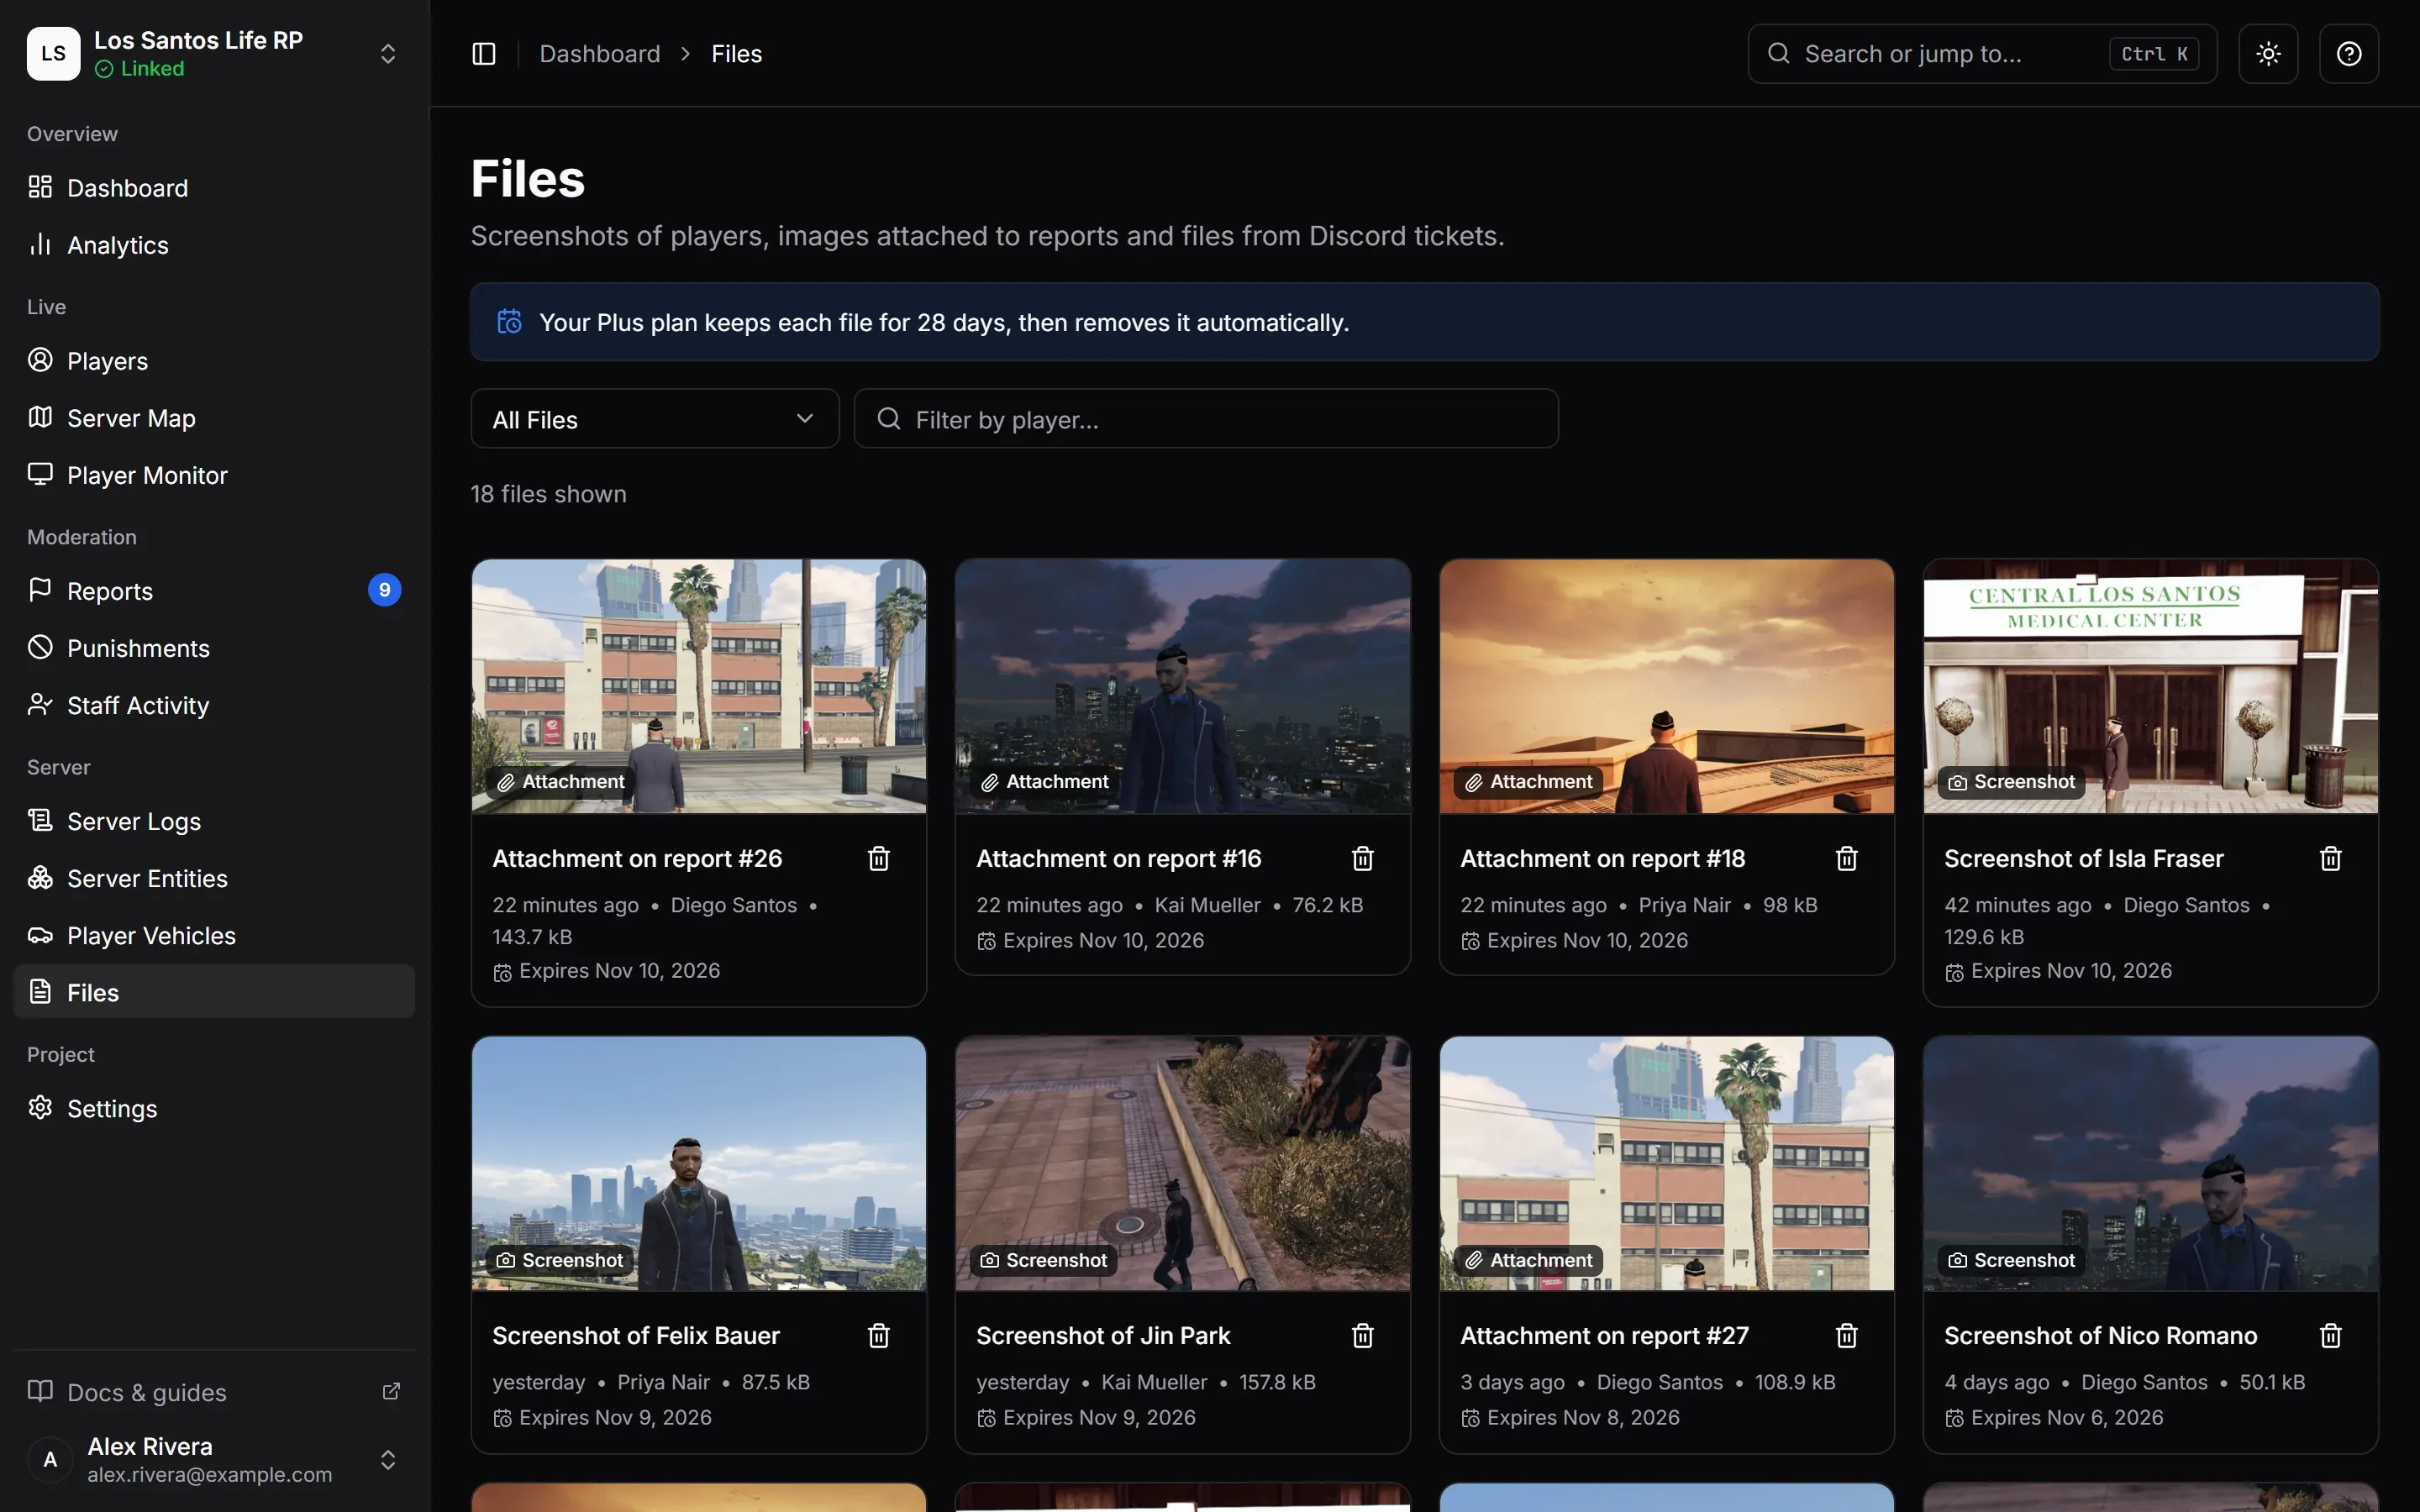This screenshot has height=1512, width=2420.
Task: Click the Players user-circle icon
Action: [x=40, y=360]
